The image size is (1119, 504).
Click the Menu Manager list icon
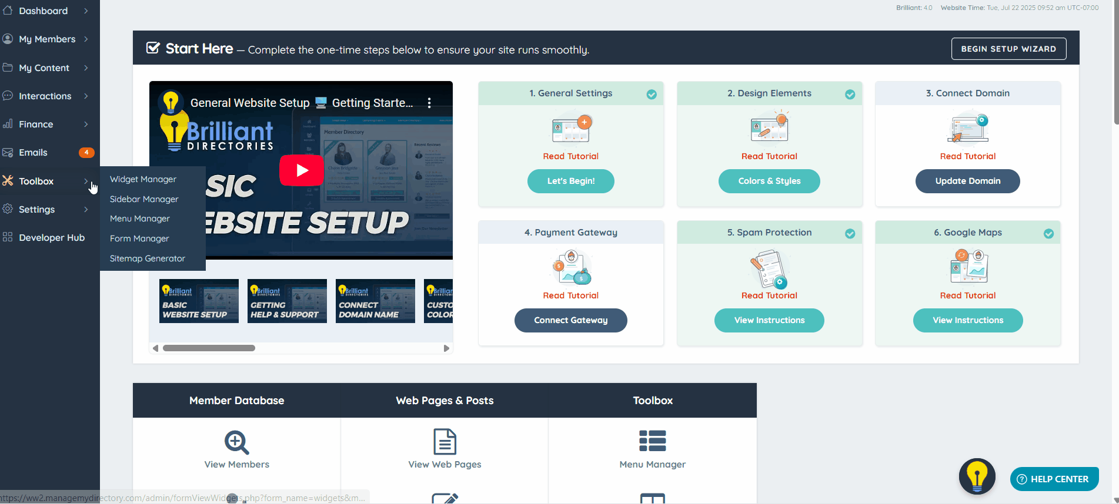pos(653,441)
